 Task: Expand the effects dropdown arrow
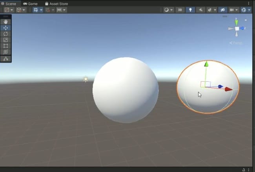215,10
